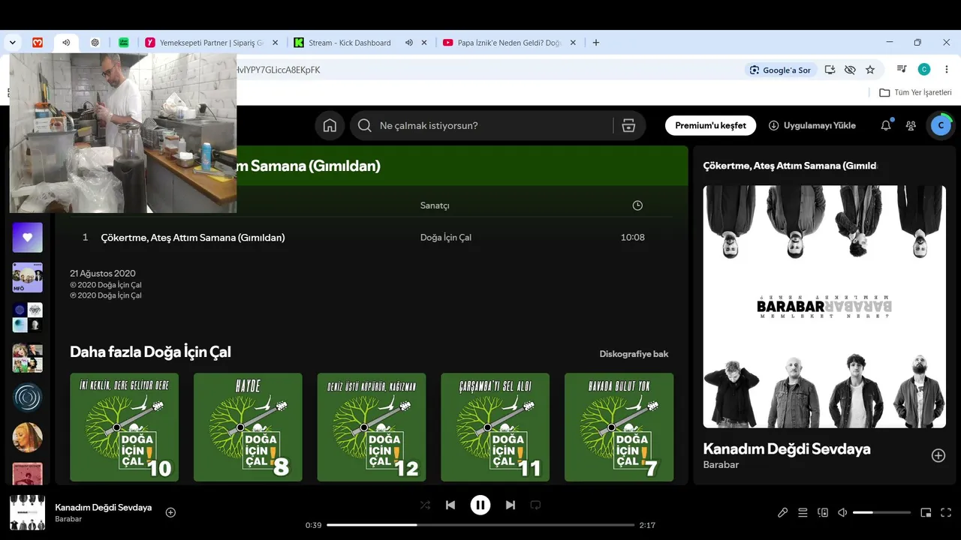The image size is (961, 540).
Task: Open Tüm Yer İşaretleri bookmarks folder
Action: pos(915,92)
